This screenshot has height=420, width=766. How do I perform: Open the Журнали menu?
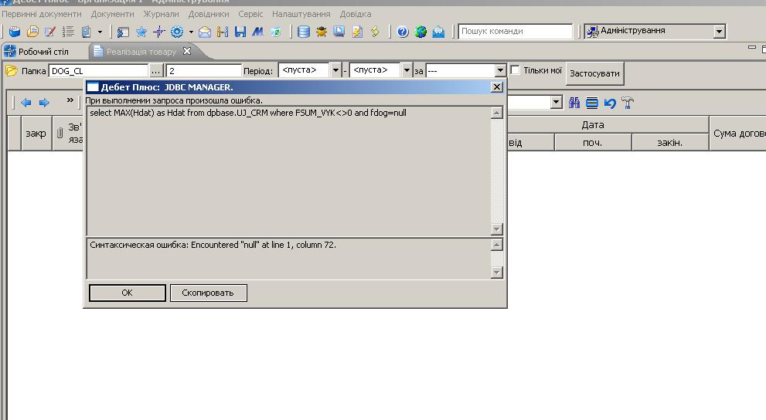[x=161, y=14]
